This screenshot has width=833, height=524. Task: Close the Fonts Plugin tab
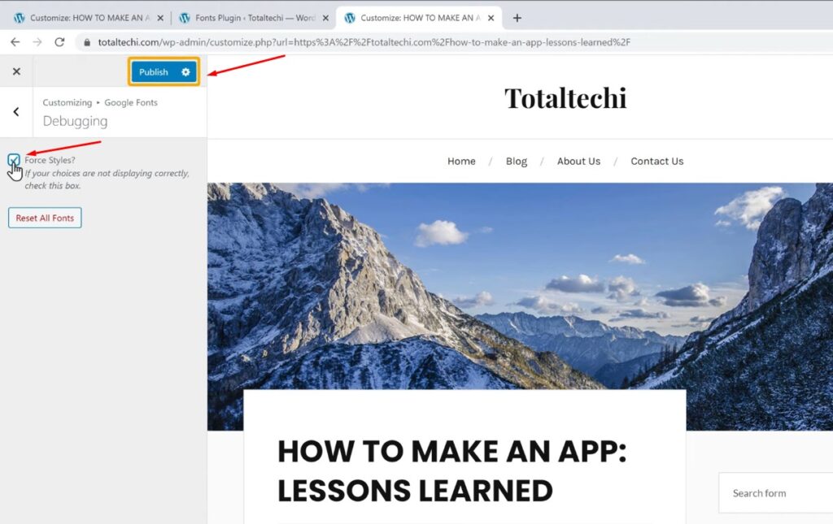325,18
